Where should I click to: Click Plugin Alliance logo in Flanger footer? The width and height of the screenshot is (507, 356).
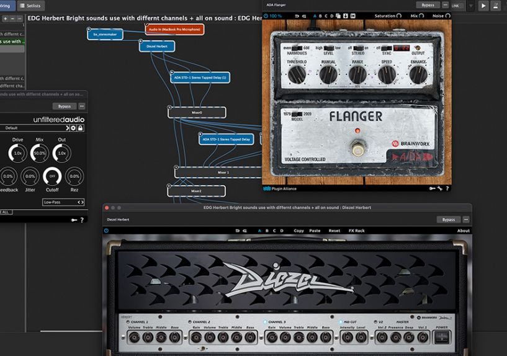pyautogui.click(x=280, y=189)
